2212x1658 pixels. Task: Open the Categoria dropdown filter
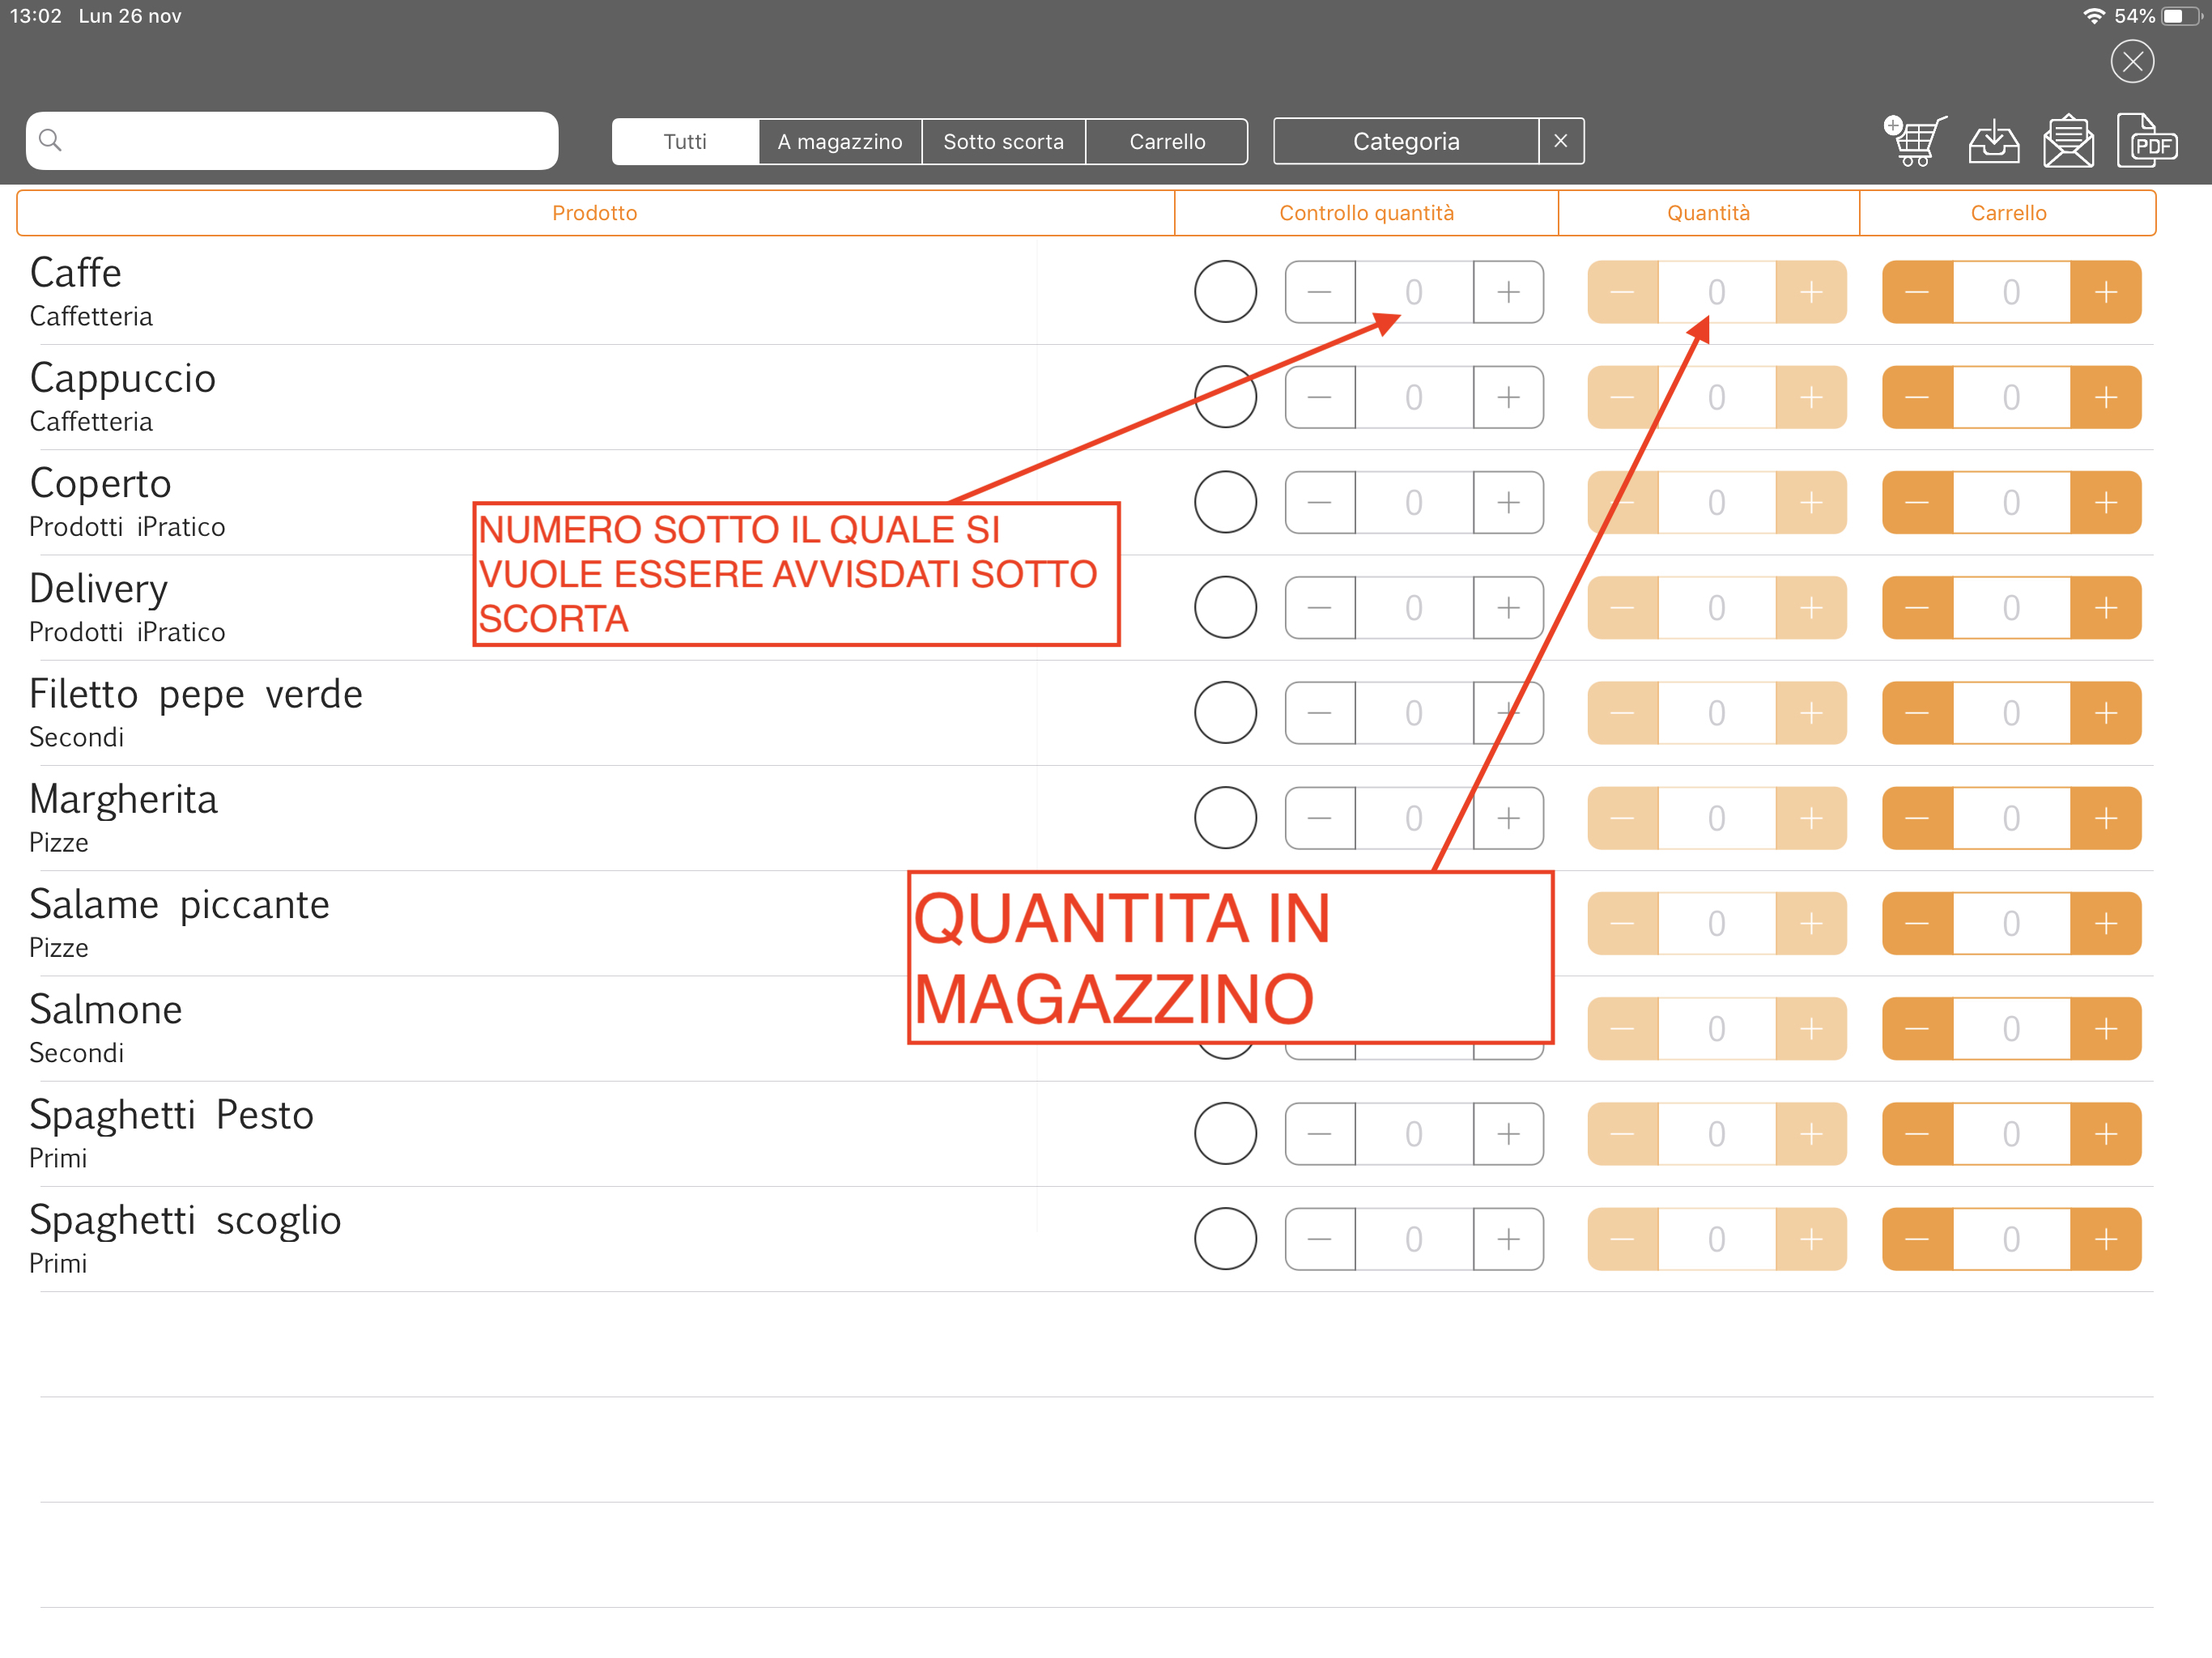[1405, 141]
